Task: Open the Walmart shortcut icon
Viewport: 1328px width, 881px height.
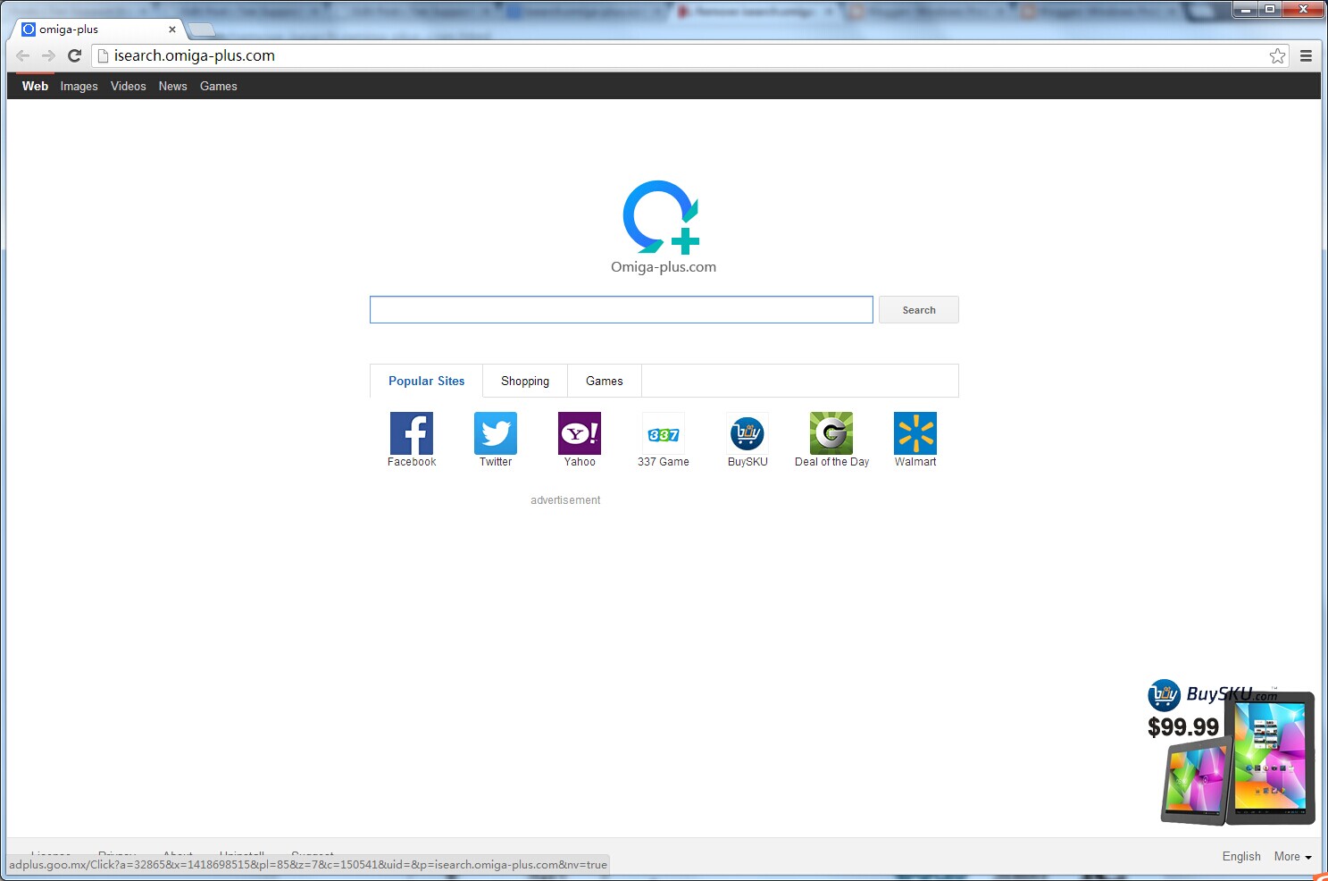Action: coord(915,433)
